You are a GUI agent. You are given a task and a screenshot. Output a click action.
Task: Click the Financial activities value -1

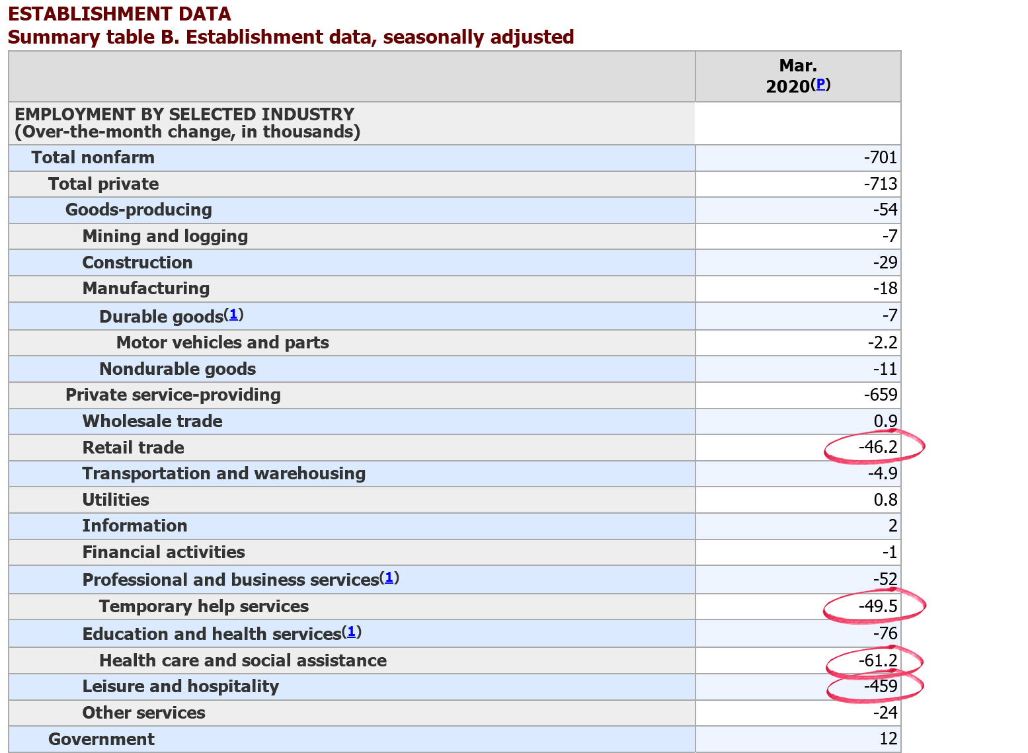pyautogui.click(x=890, y=552)
